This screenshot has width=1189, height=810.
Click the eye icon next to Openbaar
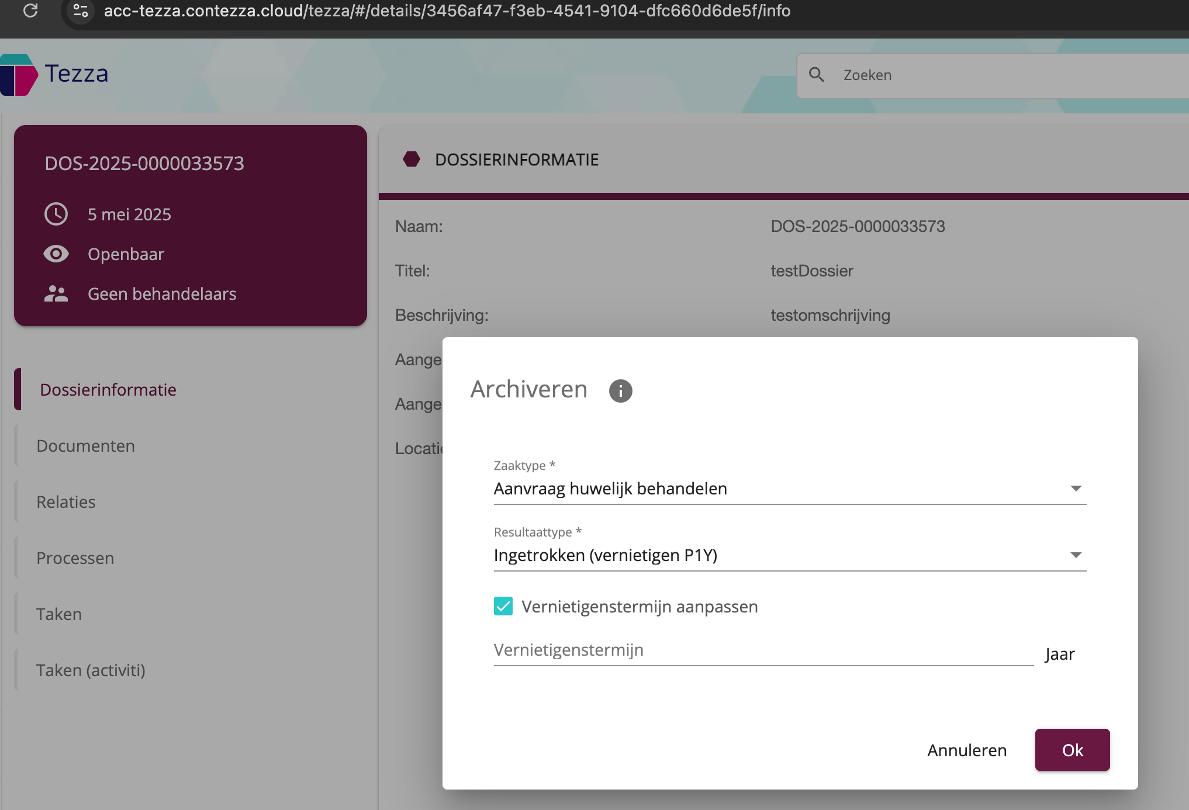(56, 254)
